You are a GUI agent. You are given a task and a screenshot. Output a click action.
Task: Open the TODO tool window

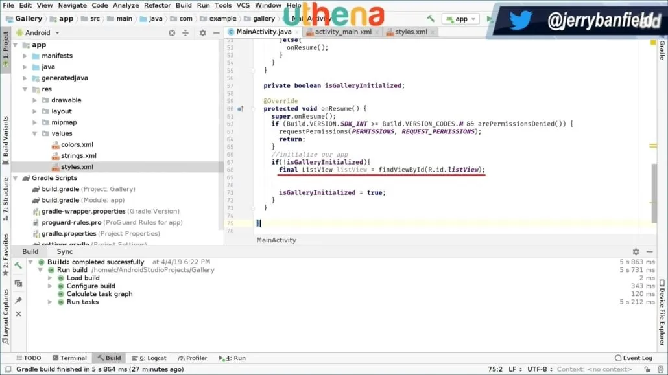click(x=29, y=358)
